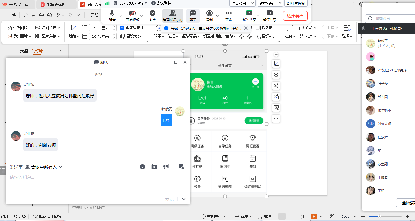Switch to the 开始 ribbon tab

point(95,15)
